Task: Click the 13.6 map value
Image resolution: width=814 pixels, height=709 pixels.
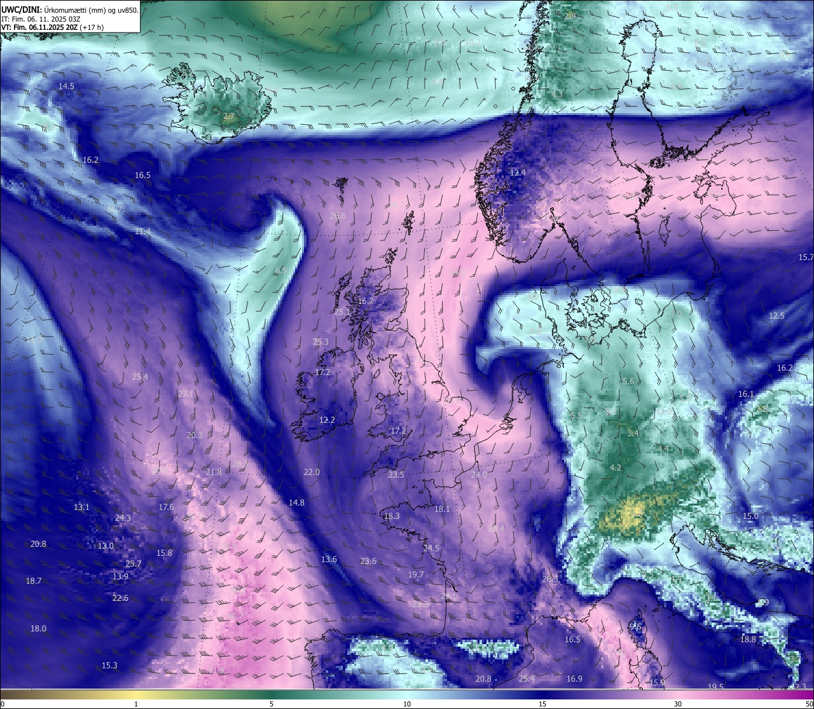Action: tap(329, 560)
